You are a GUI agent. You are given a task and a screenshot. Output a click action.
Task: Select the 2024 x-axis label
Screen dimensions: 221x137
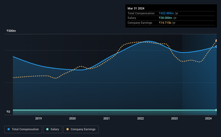click(x=208, y=118)
